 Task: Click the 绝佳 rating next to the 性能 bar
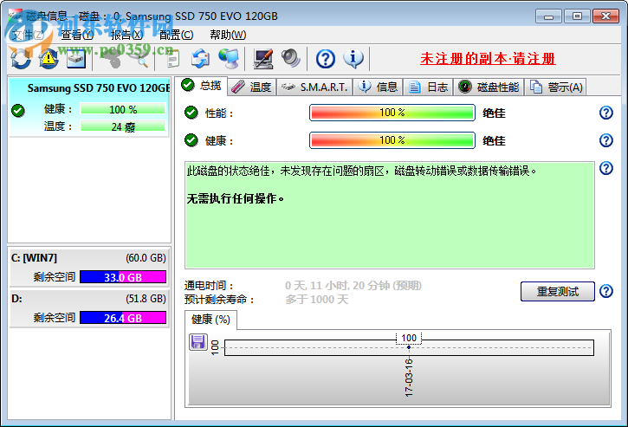494,113
